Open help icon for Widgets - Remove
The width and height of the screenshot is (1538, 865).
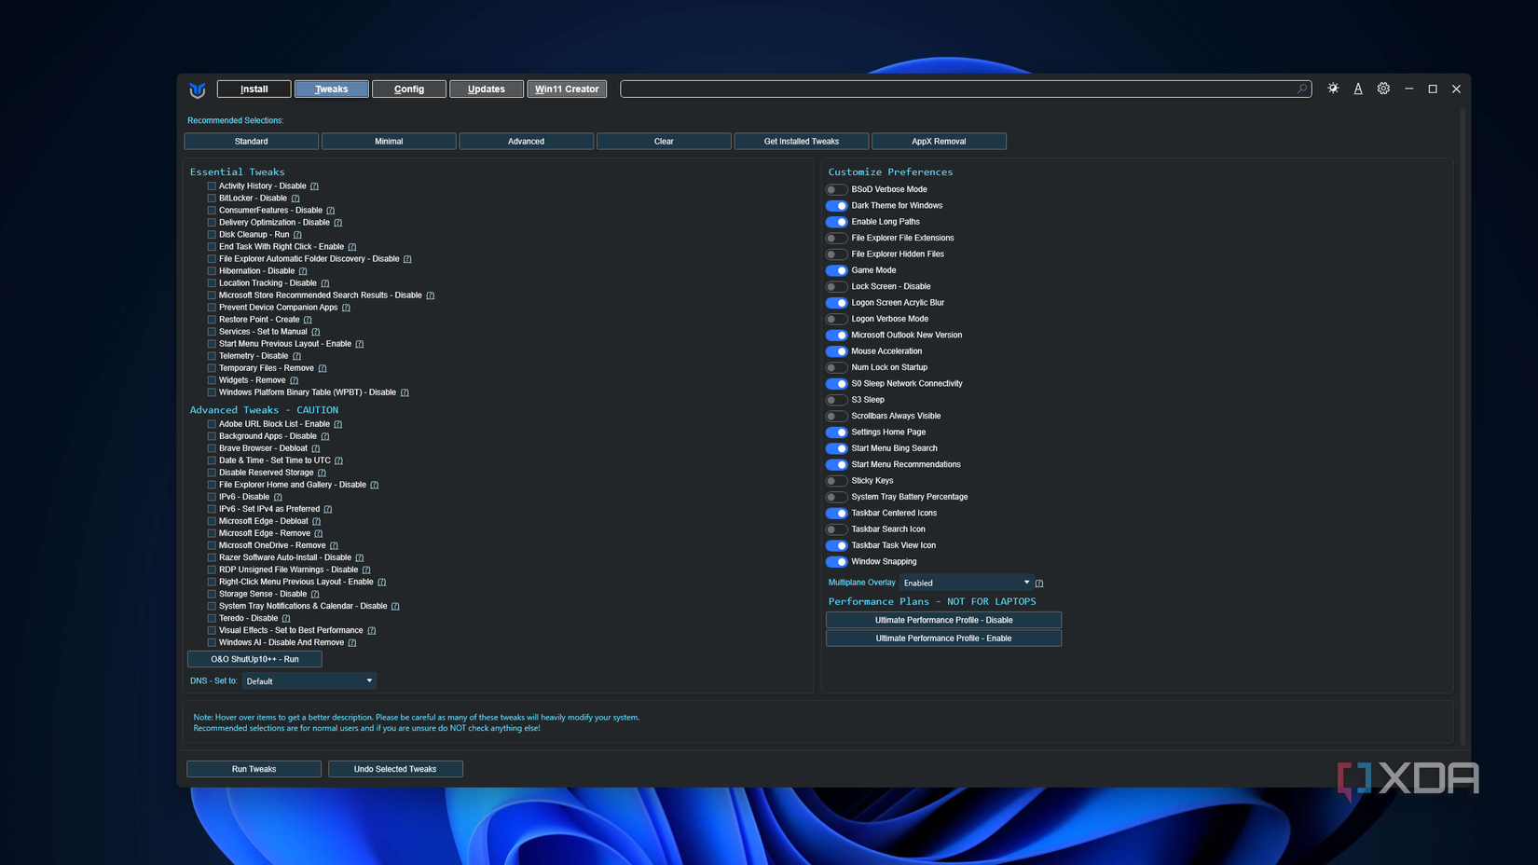pos(294,380)
